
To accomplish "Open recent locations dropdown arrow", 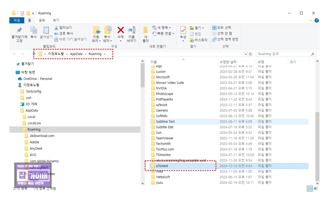I will pyautogui.click(x=29, y=54).
